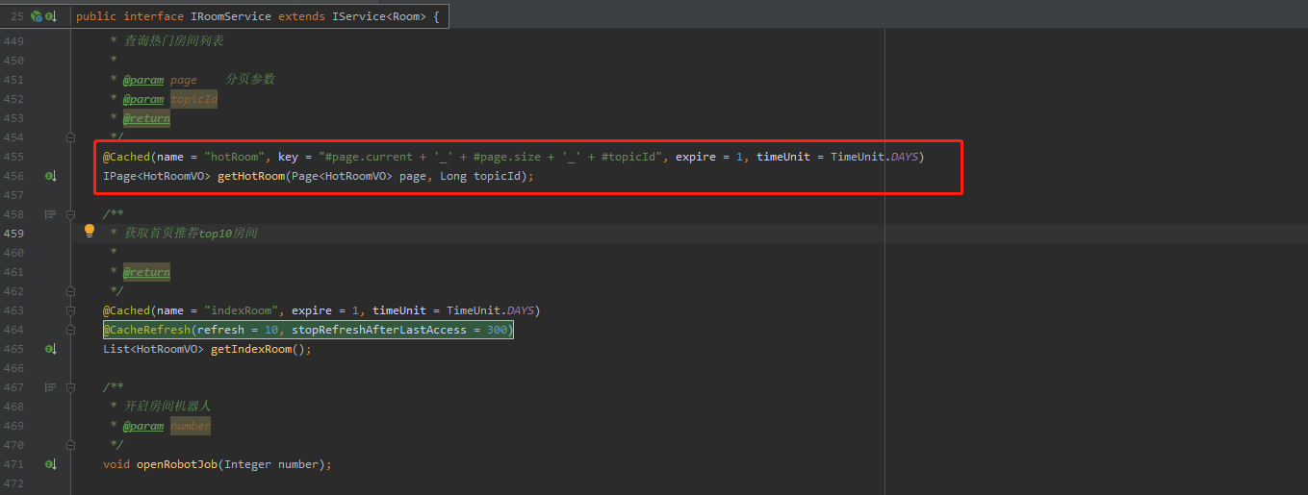The width and height of the screenshot is (1308, 495).
Task: Click the getIndexRoom method name
Action: point(251,349)
